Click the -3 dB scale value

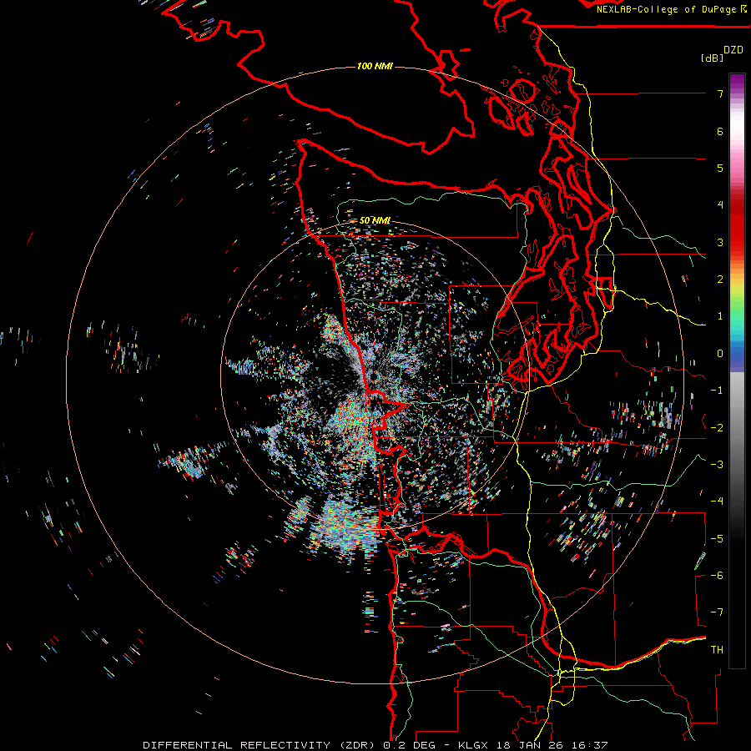pos(717,465)
